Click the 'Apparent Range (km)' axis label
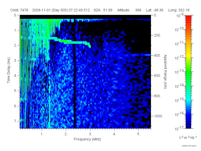201x151 pixels. [x=165, y=71]
